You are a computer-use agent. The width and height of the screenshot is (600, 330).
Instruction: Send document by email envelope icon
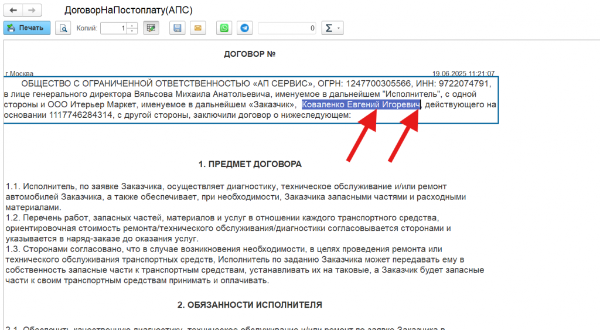click(x=198, y=28)
